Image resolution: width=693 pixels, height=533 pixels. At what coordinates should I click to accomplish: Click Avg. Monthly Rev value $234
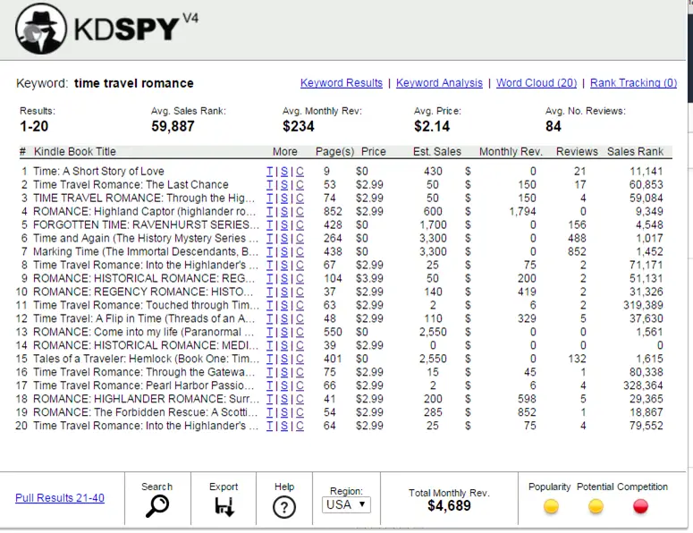(x=299, y=126)
